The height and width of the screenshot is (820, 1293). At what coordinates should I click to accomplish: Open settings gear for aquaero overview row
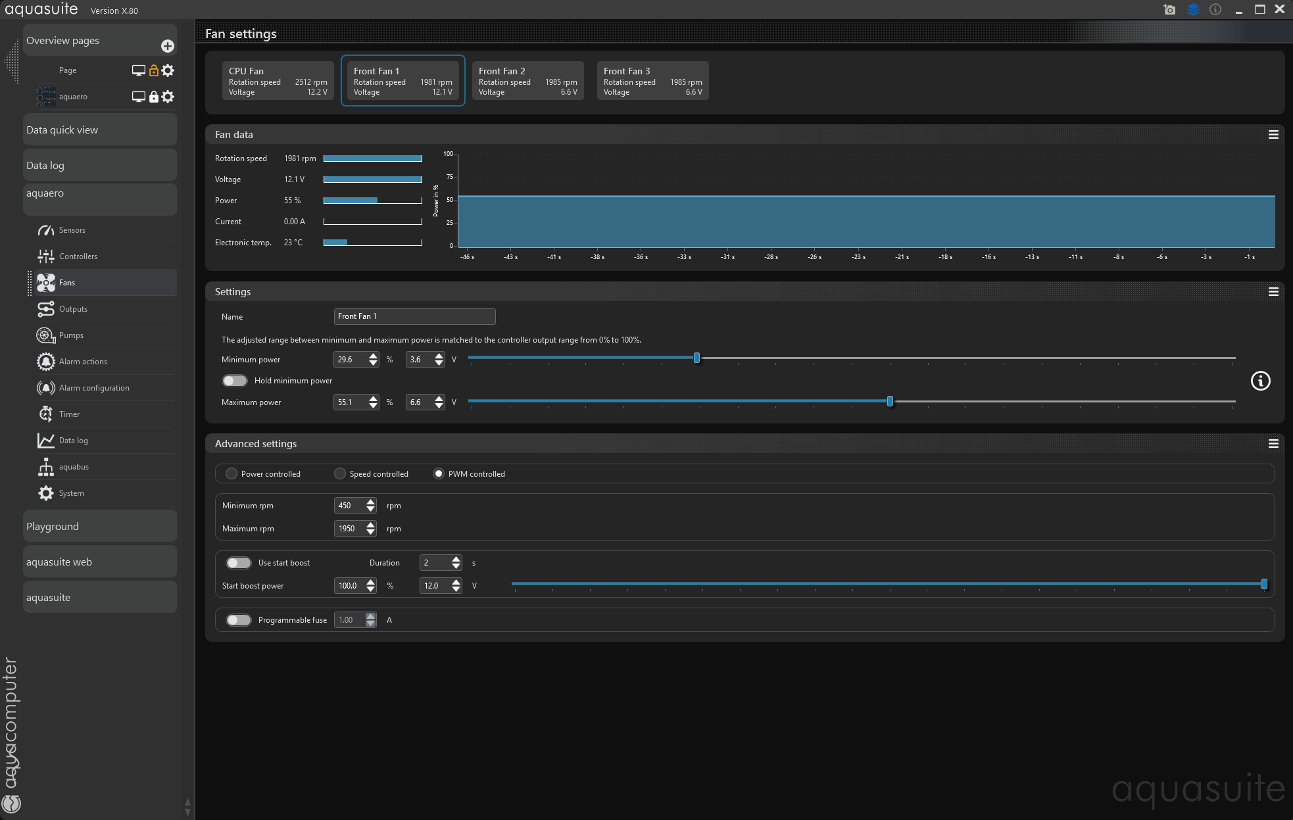[x=168, y=97]
